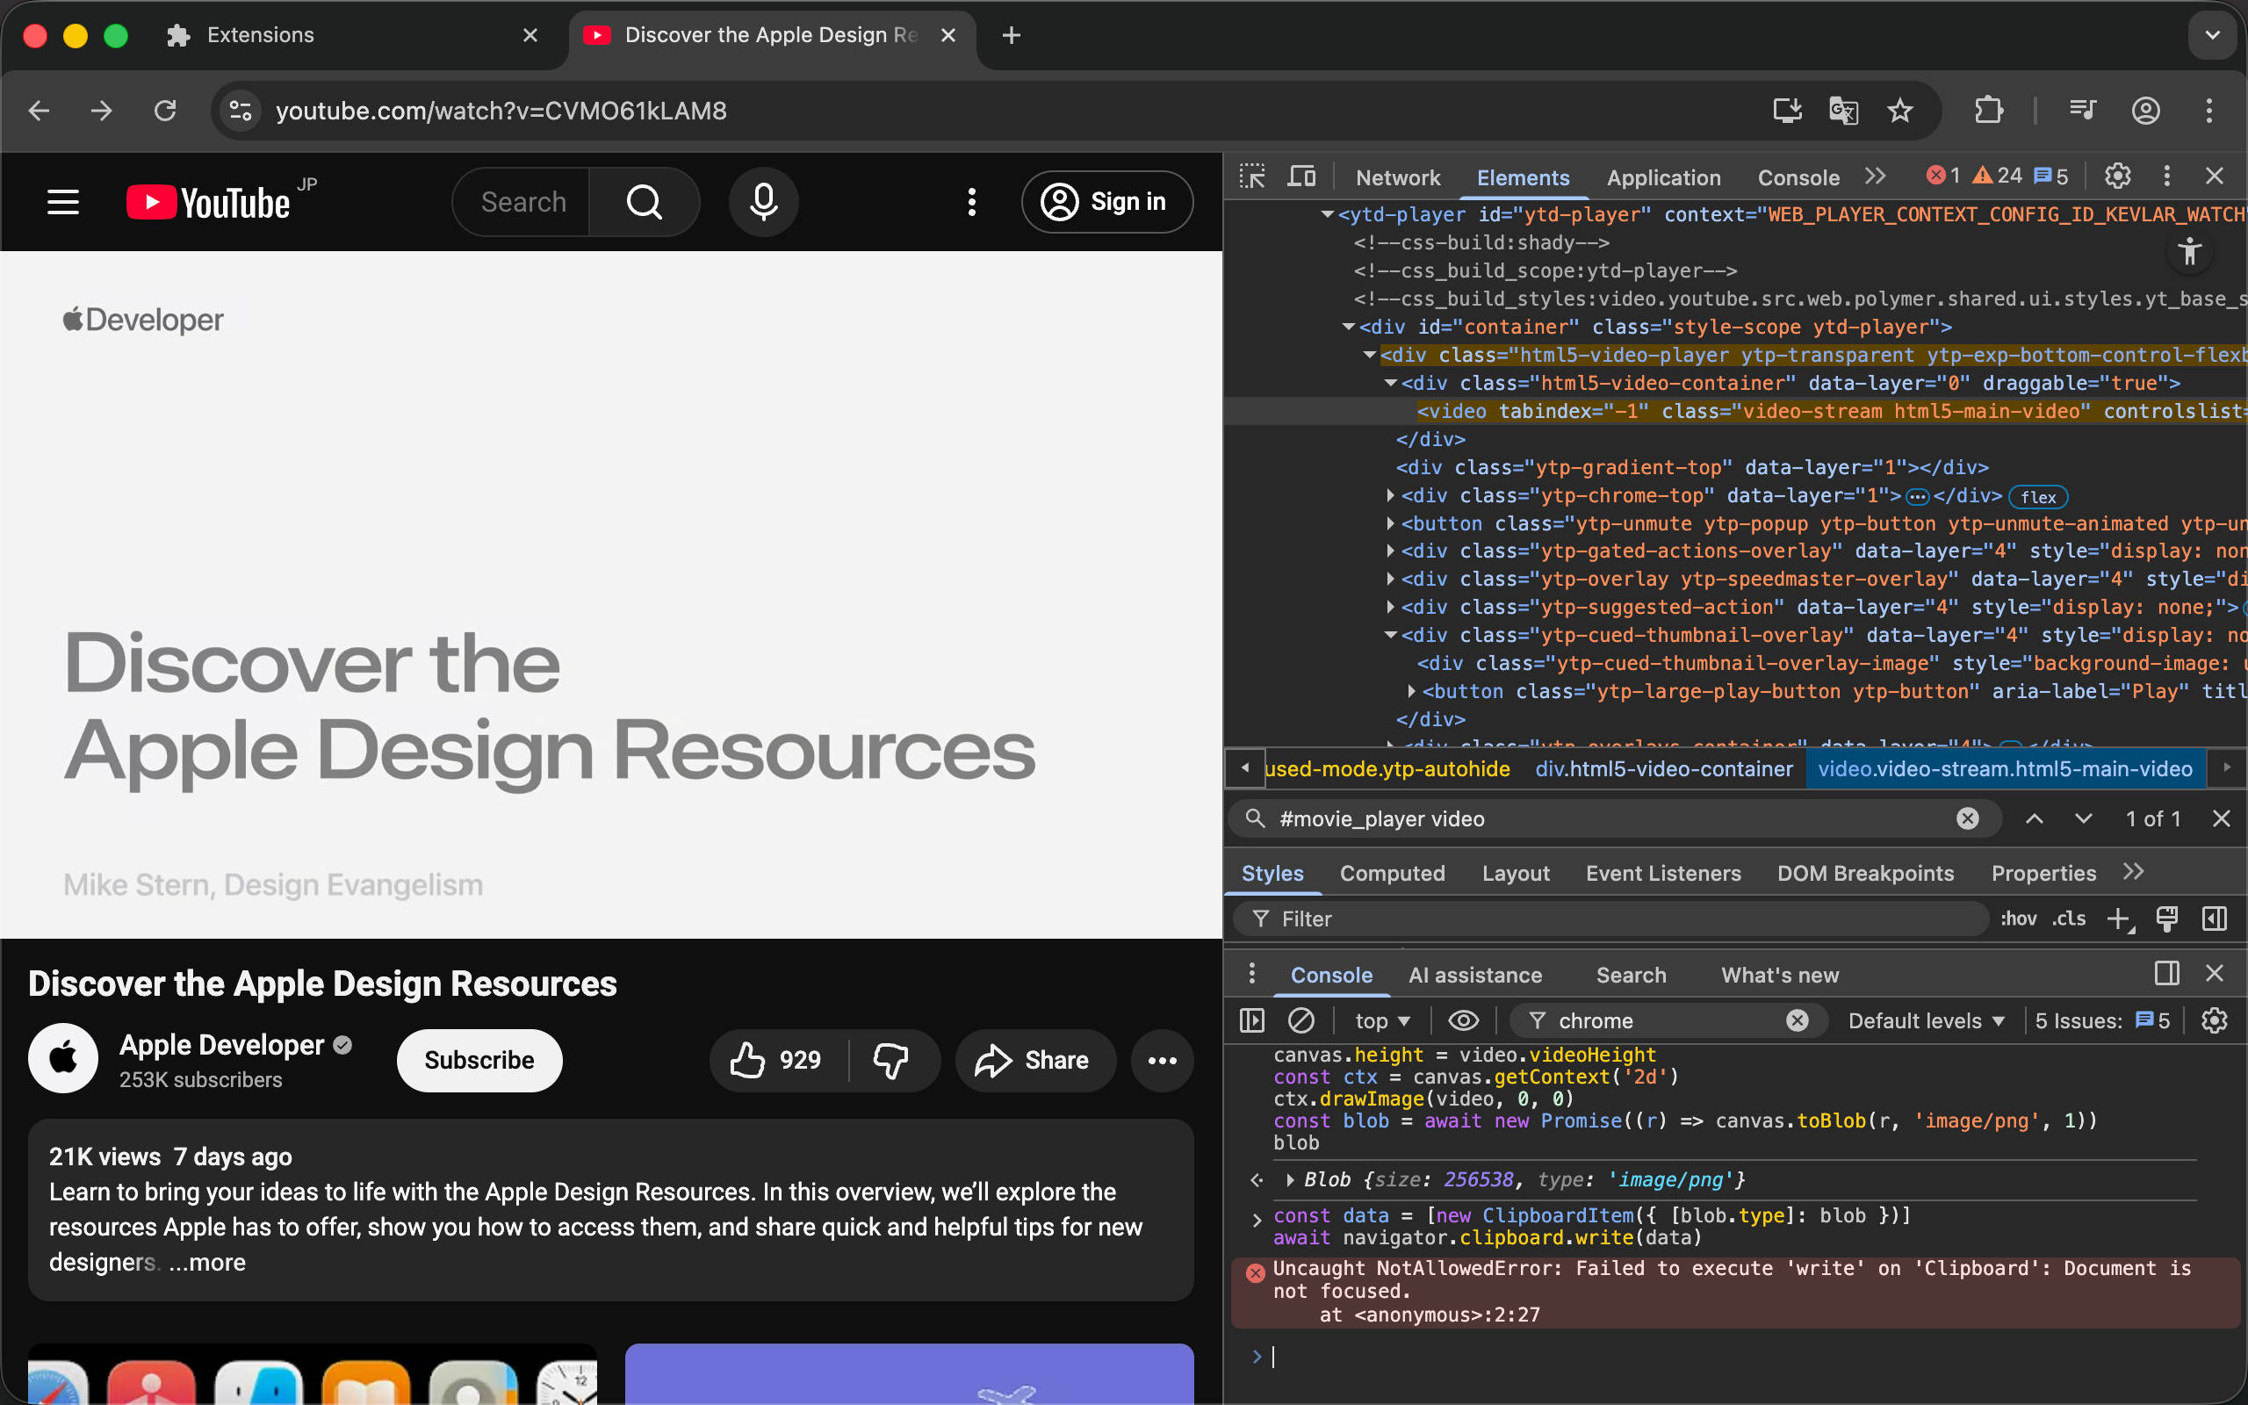Open the YouTube hamburger guide menu
The height and width of the screenshot is (1405, 2248).
[x=63, y=202]
